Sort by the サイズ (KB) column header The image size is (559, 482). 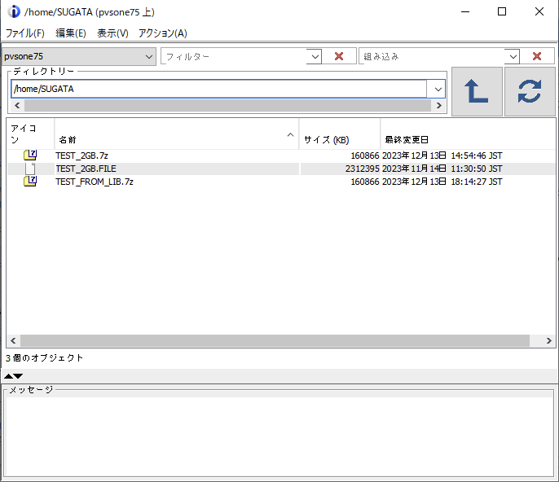[x=340, y=134]
